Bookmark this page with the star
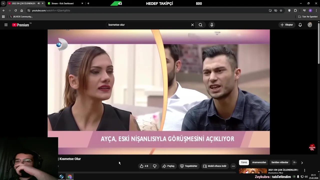This screenshot has height=180, width=320. tap(281, 10)
